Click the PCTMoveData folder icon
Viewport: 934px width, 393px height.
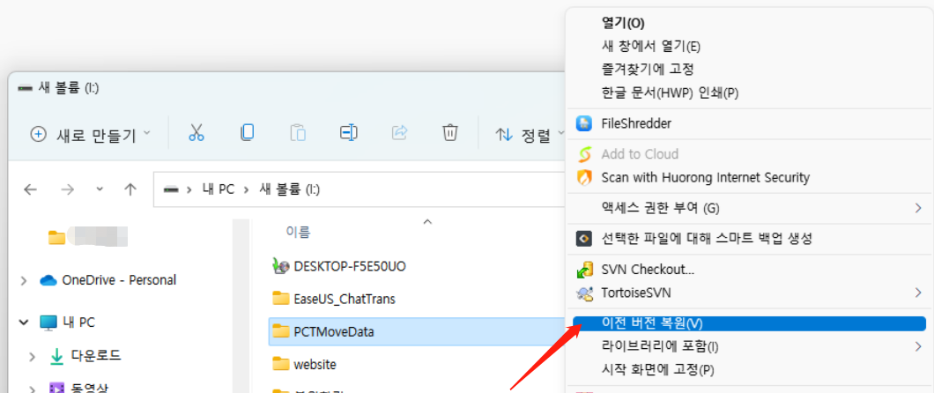click(x=280, y=331)
